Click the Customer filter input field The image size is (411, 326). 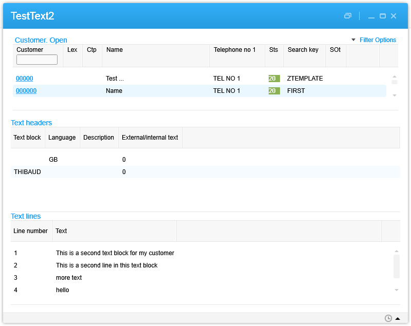[x=37, y=60]
